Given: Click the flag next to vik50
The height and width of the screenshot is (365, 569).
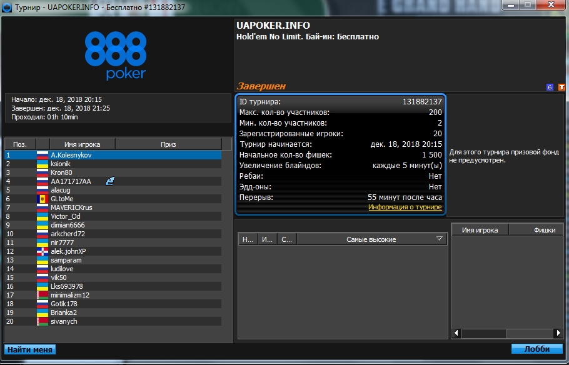Looking at the screenshot, I should (x=43, y=277).
